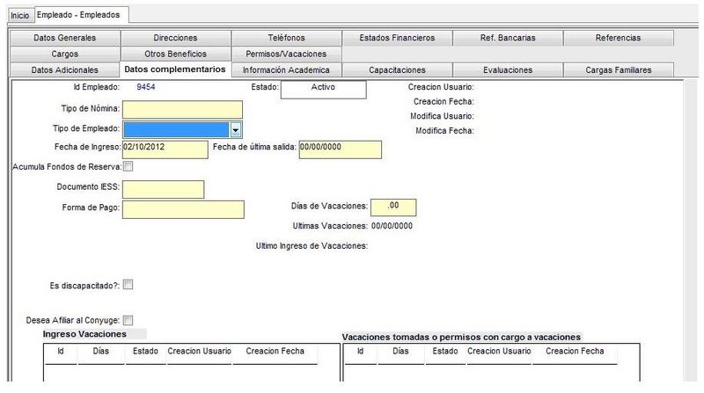This screenshot has width=704, height=393.
Task: Switch to the Permisos/Vacaciones tab
Action: 286,55
